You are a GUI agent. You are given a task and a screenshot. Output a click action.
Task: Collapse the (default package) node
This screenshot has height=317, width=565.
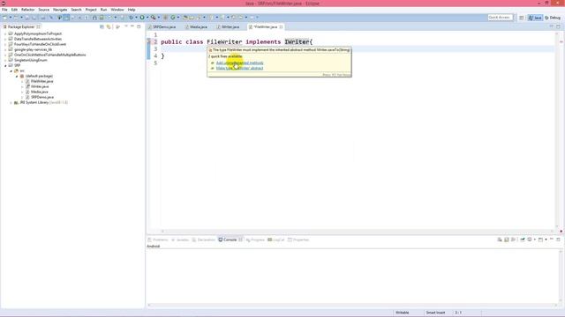[x=17, y=77]
